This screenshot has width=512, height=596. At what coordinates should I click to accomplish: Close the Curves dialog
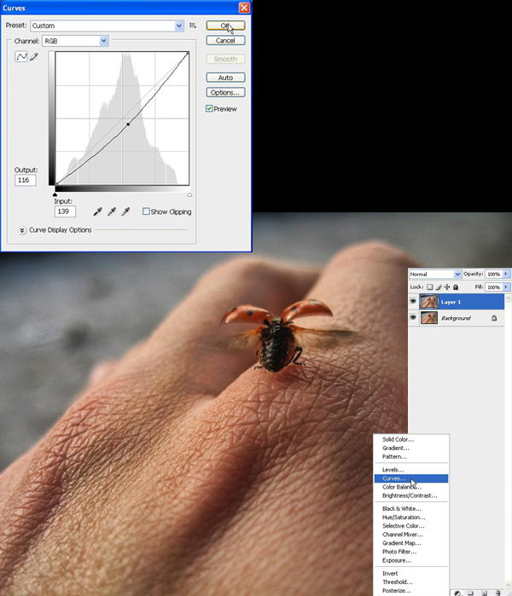coord(244,7)
